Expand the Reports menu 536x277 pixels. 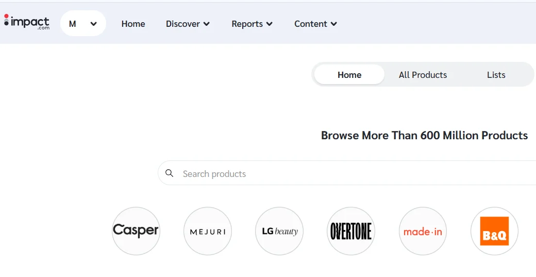(252, 24)
